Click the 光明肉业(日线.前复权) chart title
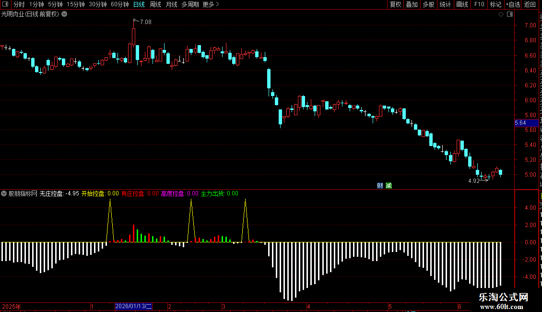 coord(30,14)
